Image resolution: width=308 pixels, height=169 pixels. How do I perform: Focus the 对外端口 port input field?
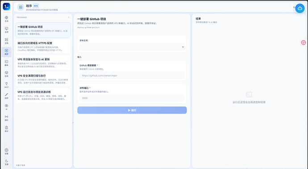pyautogui.click(x=132, y=98)
